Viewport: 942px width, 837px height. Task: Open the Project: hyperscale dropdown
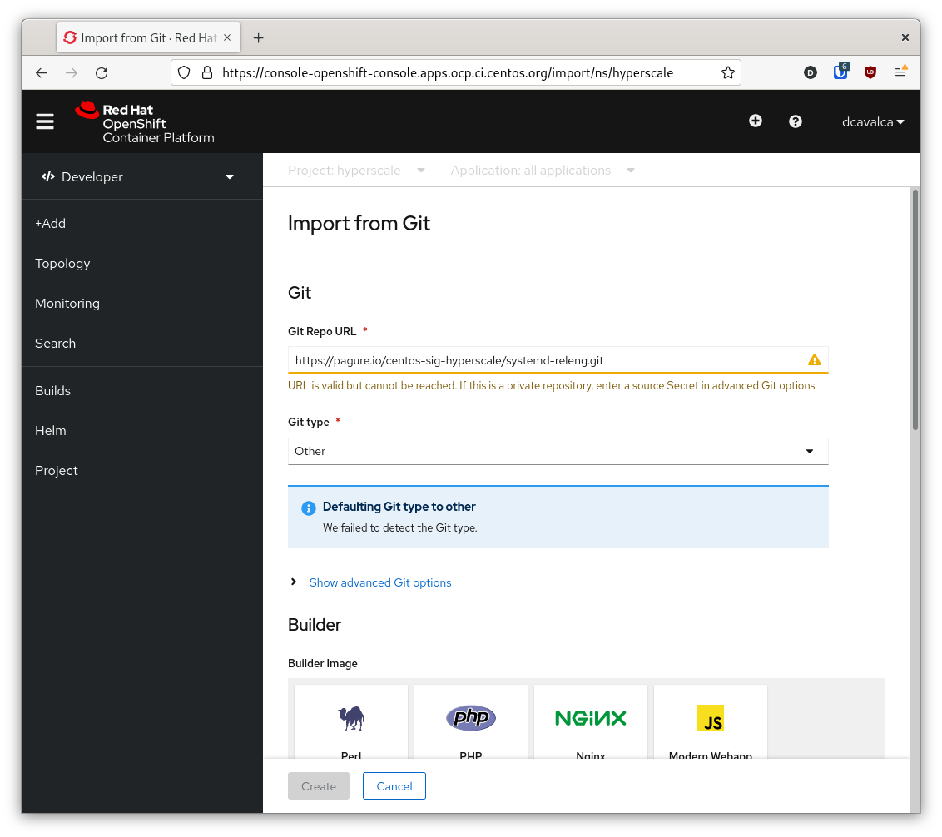pyautogui.click(x=356, y=170)
